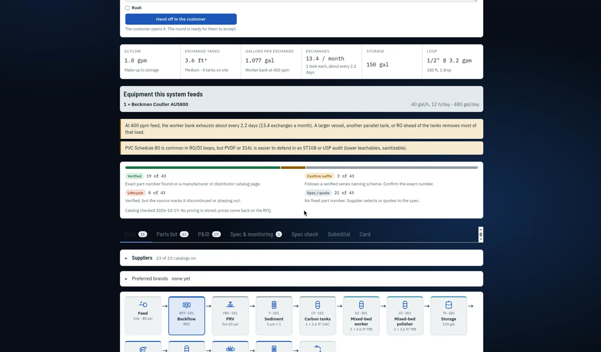This screenshot has width=601, height=352.
Task: Open the Card tab
Action: click(365, 234)
